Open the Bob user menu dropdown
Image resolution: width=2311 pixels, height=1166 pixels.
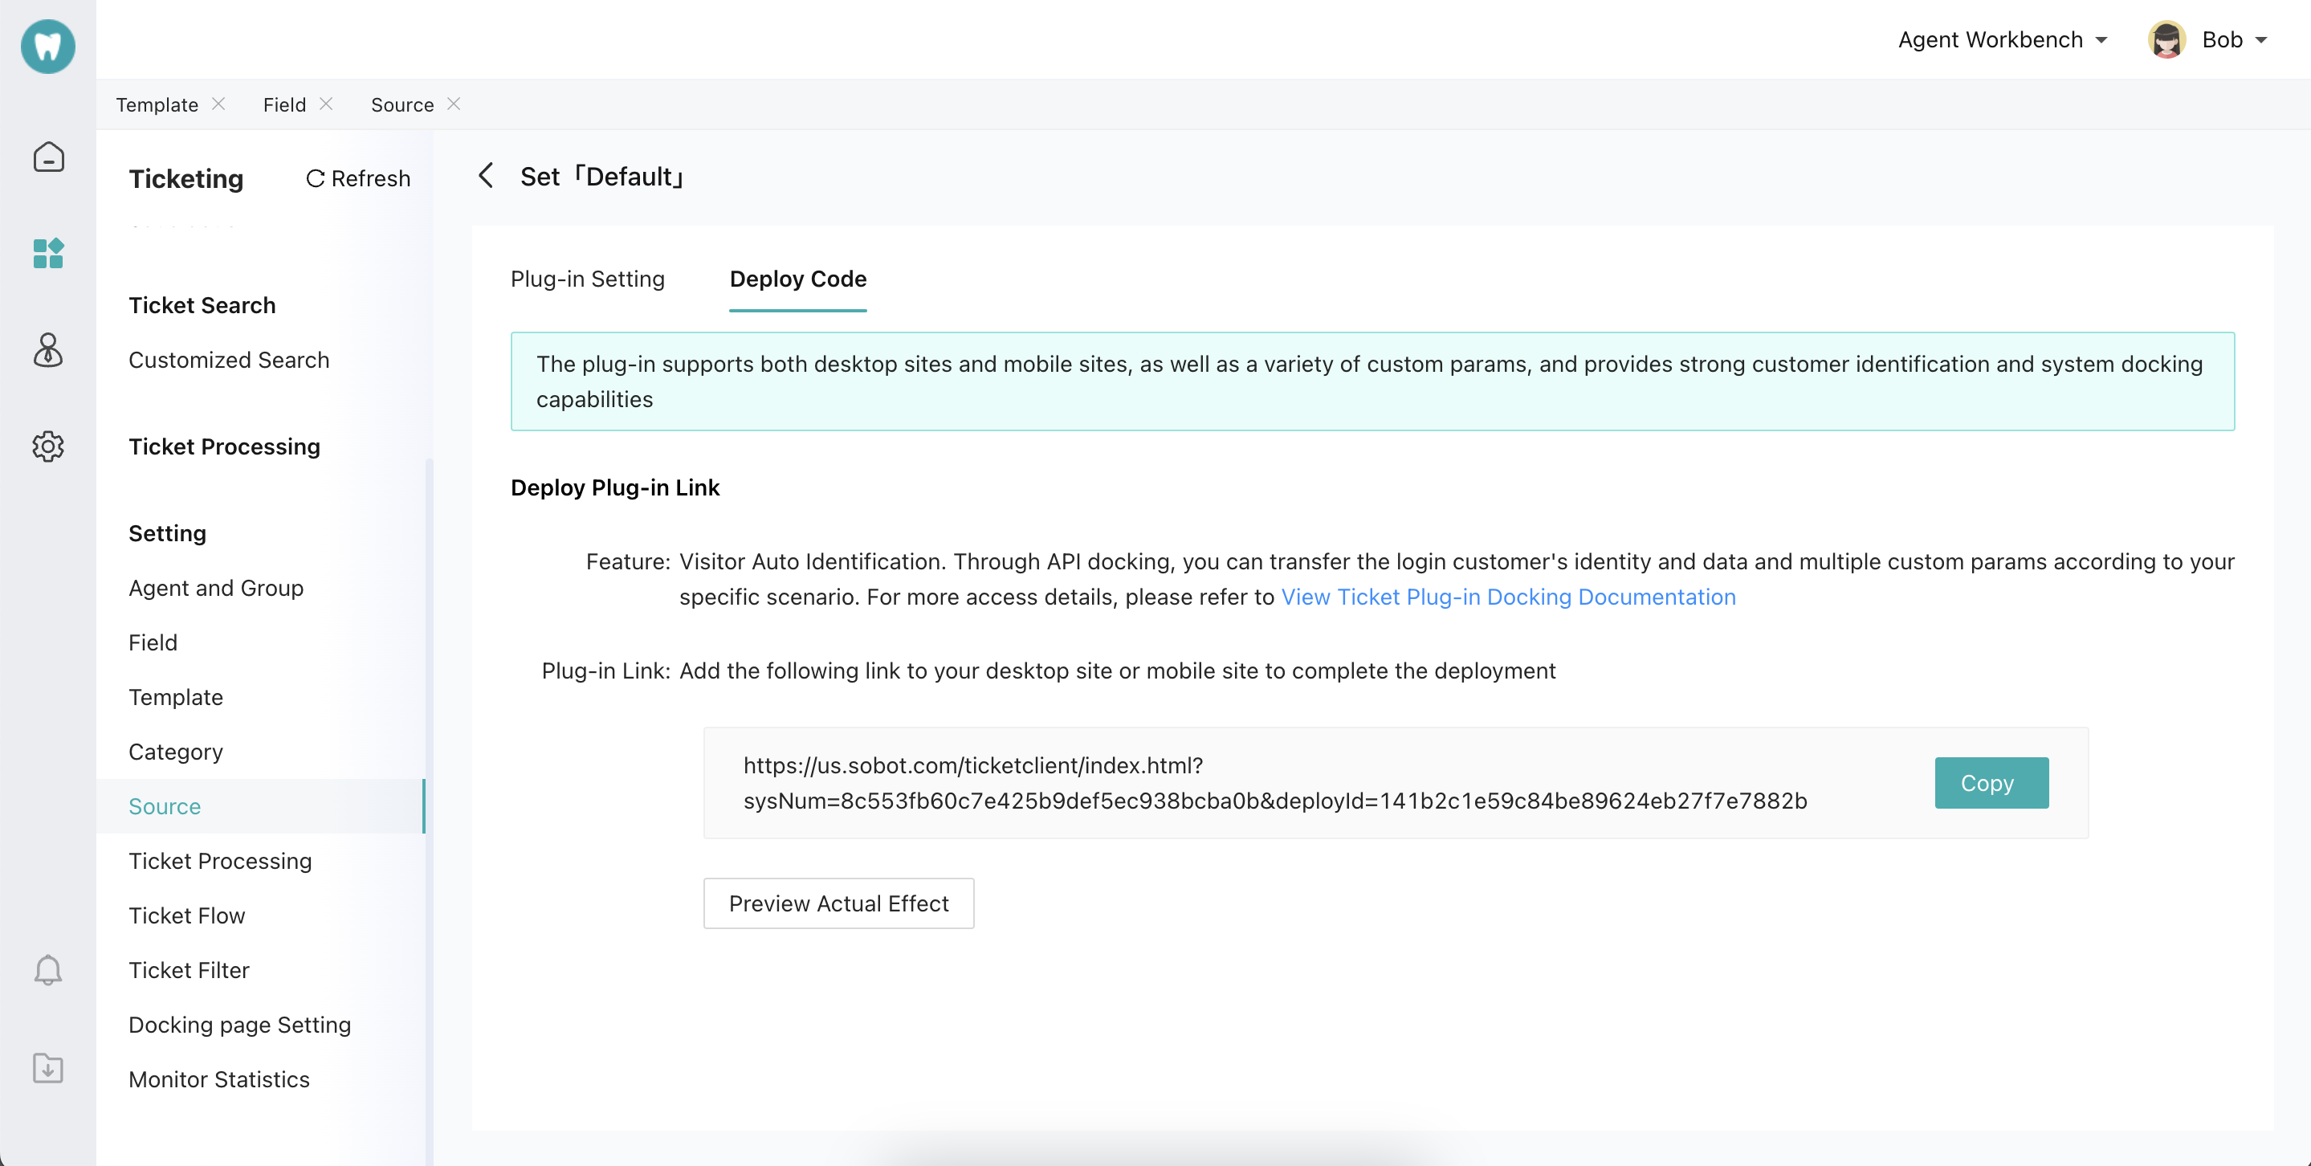[x=2211, y=39]
